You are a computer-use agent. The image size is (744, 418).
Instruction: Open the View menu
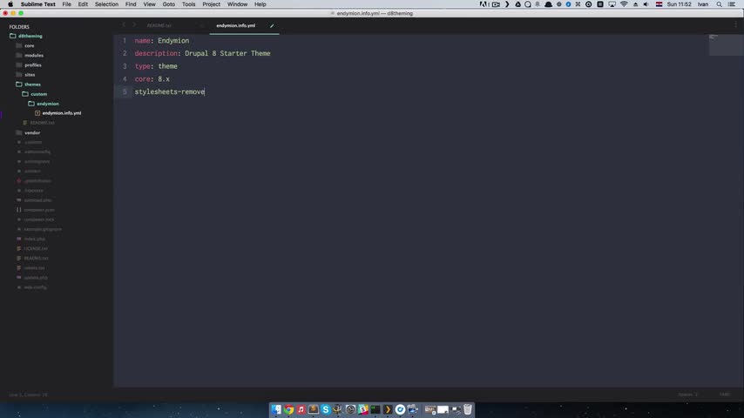click(150, 4)
